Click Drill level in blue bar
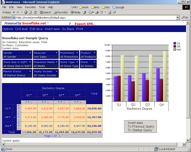This screenshot has height=152, width=191. [x=21, y=29]
